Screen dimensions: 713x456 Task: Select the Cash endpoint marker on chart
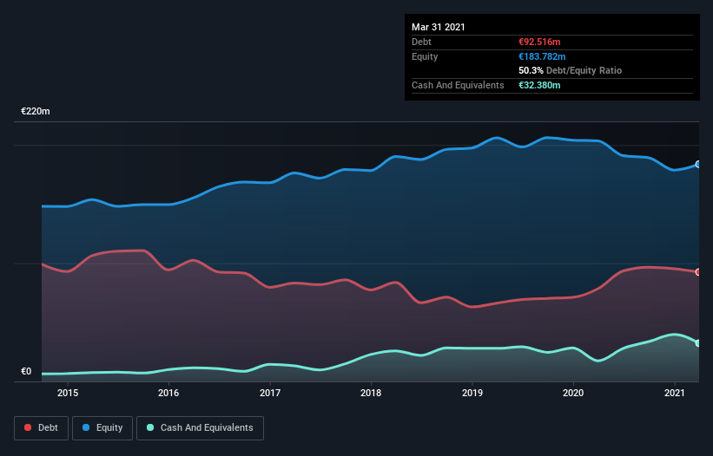point(698,343)
